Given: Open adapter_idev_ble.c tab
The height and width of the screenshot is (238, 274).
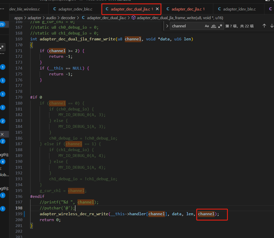Looking at the screenshot, I should 237,9.
